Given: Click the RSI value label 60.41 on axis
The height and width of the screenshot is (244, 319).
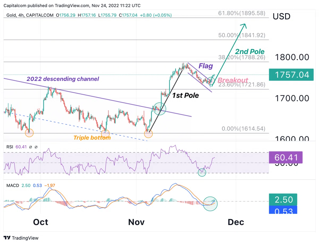Looking at the screenshot, I should click(286, 157).
